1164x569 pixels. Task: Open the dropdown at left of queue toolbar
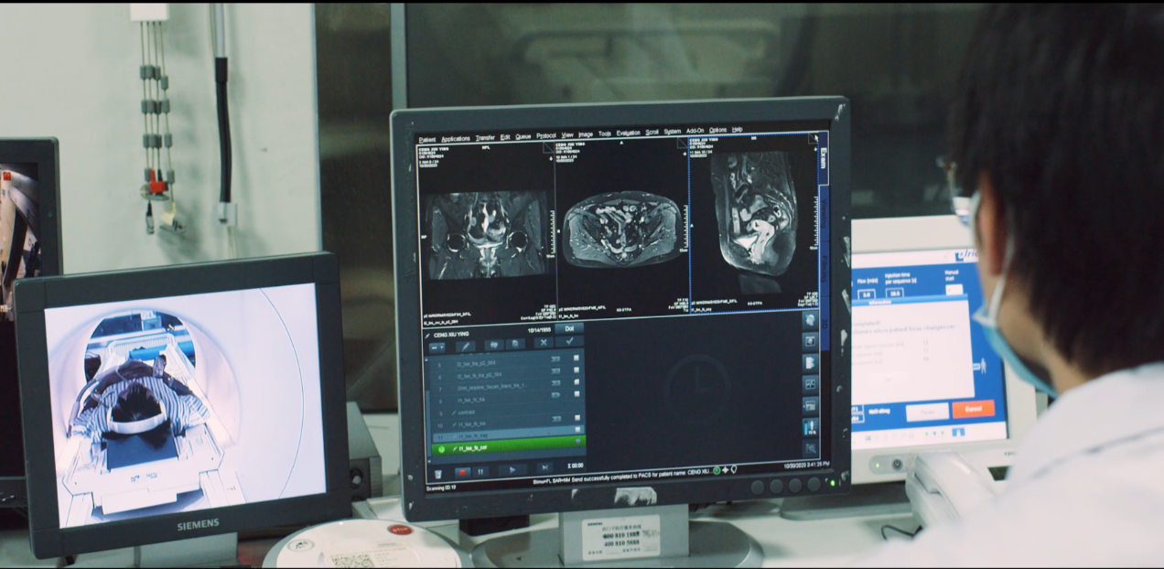(438, 347)
